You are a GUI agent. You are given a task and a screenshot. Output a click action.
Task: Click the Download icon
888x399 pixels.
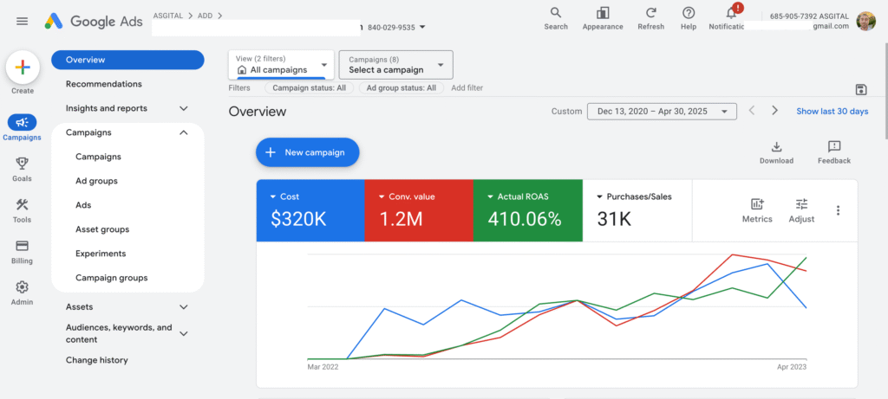776,147
